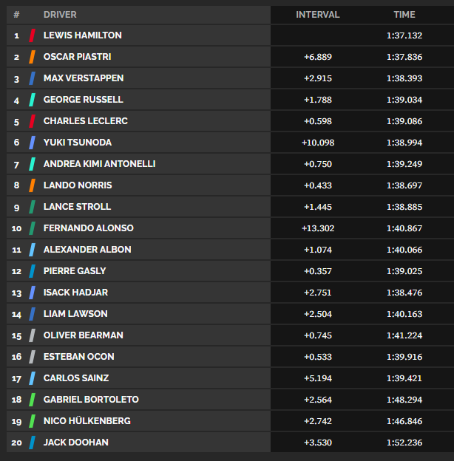
Task: Sort by the TIME column header
Action: 404,15
